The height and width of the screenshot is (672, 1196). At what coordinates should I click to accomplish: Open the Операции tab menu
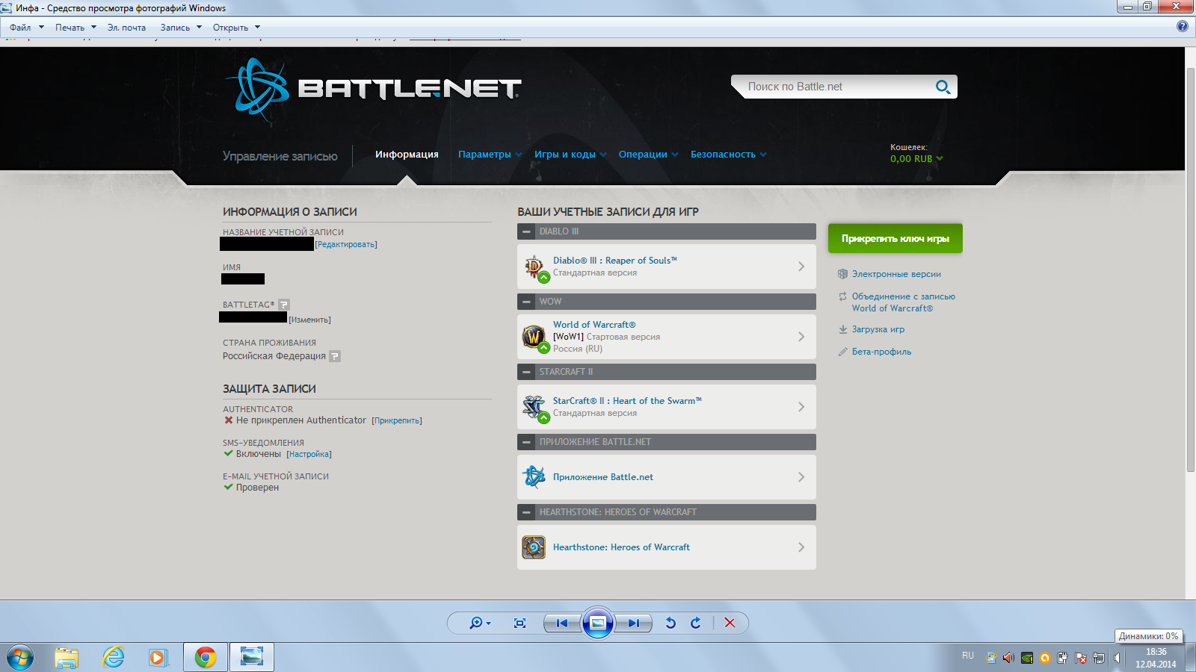(x=648, y=155)
